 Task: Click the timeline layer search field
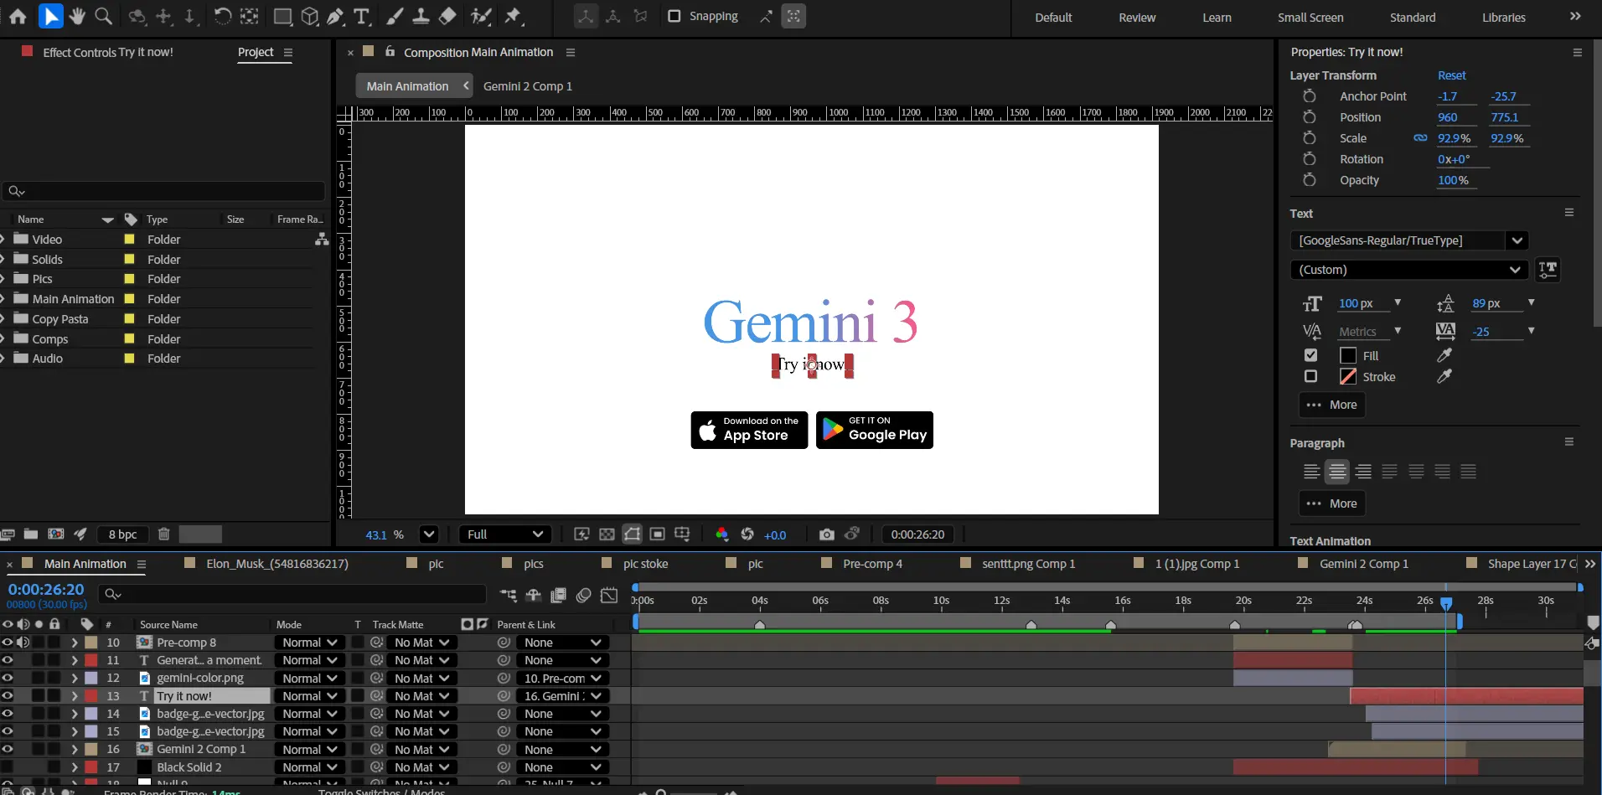click(293, 594)
